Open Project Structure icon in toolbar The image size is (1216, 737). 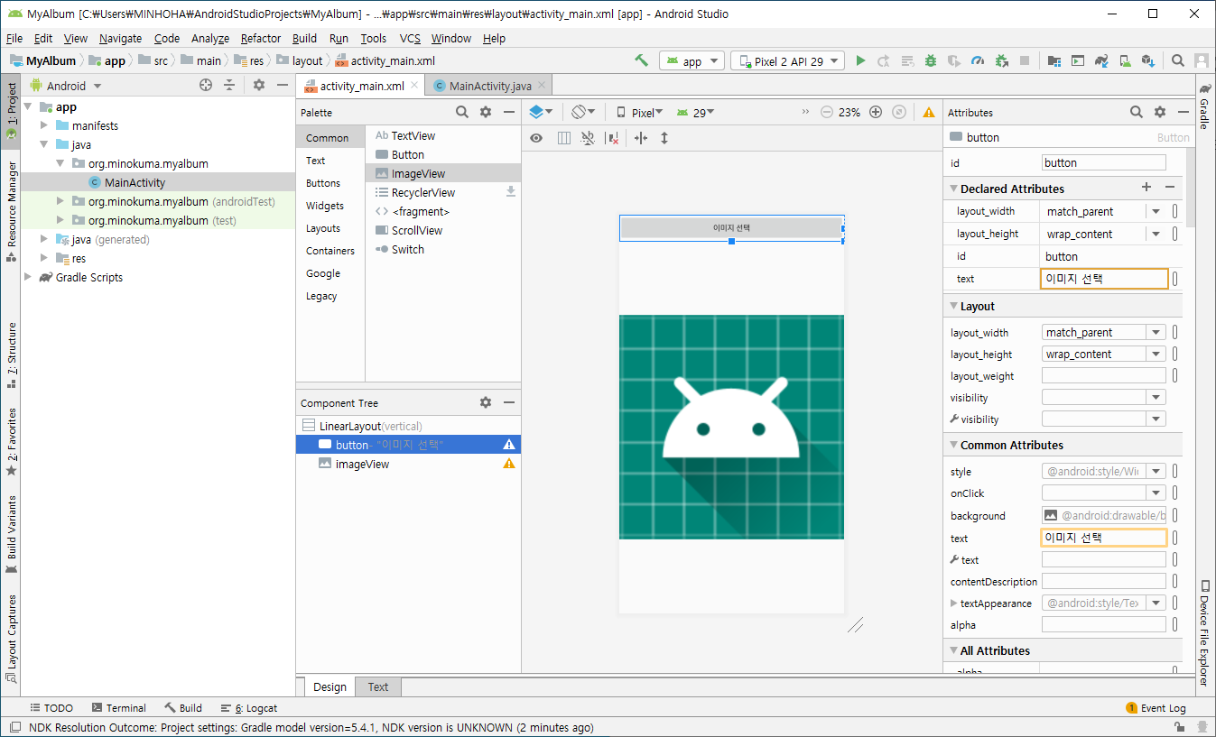click(x=1054, y=60)
